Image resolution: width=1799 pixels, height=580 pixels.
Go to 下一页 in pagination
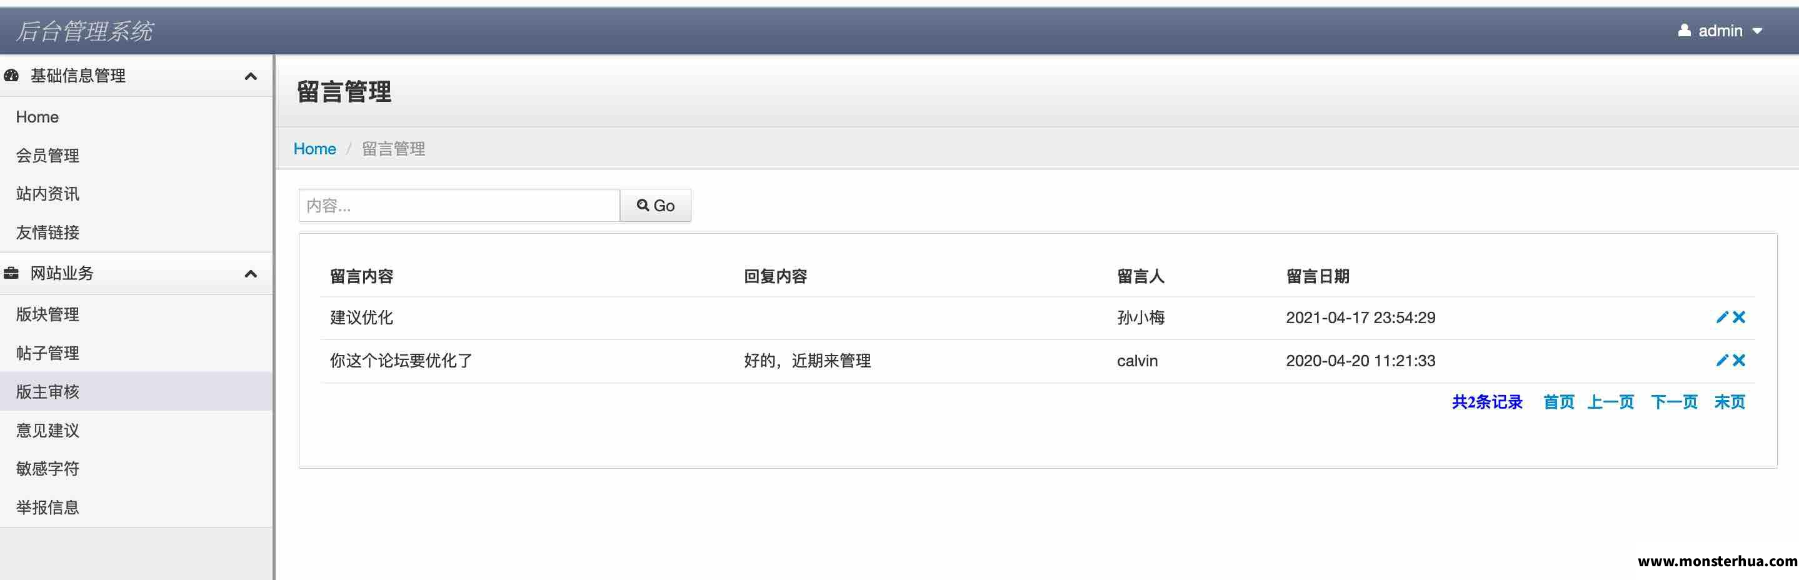(x=1674, y=402)
